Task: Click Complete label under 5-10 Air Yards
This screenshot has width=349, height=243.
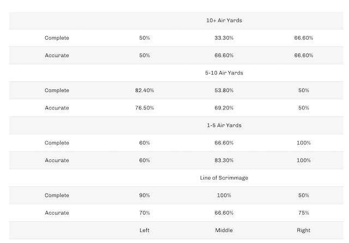Action: [x=57, y=90]
